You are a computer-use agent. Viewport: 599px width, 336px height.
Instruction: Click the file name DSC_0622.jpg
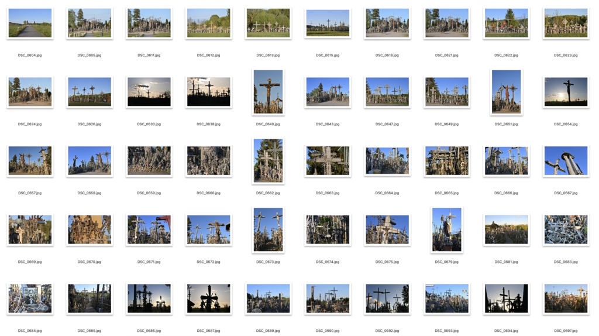coord(506,56)
